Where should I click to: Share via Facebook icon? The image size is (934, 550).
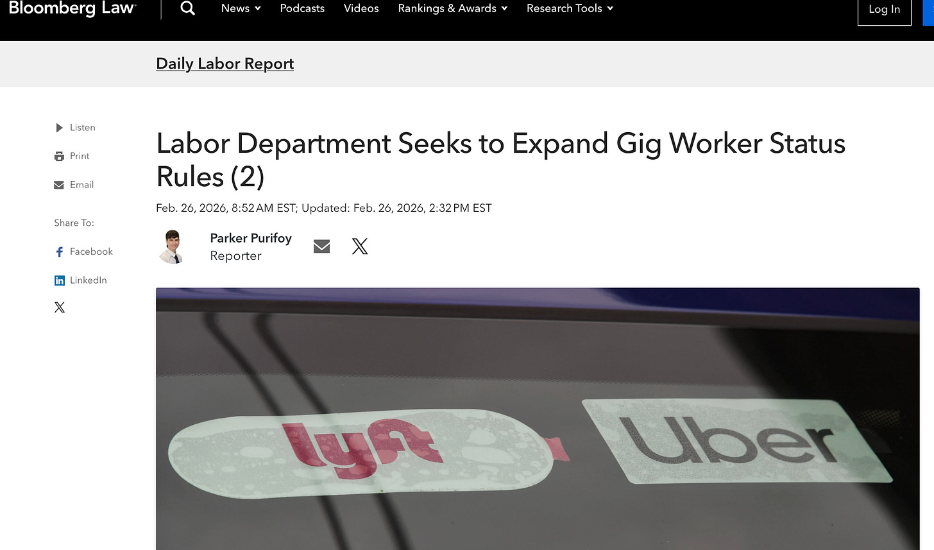(x=59, y=252)
